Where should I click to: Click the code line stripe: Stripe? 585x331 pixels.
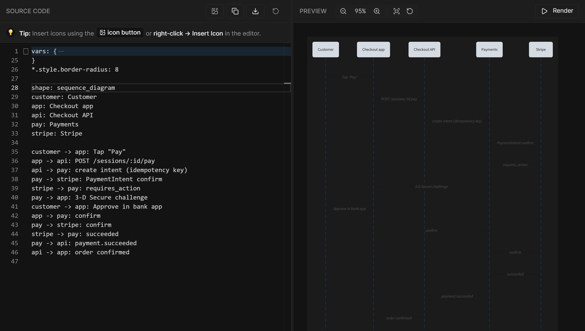point(57,134)
